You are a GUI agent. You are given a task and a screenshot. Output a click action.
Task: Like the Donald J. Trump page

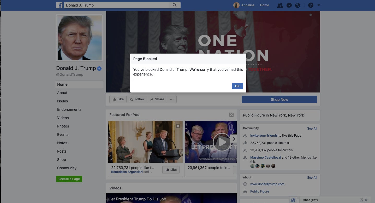pos(118,99)
